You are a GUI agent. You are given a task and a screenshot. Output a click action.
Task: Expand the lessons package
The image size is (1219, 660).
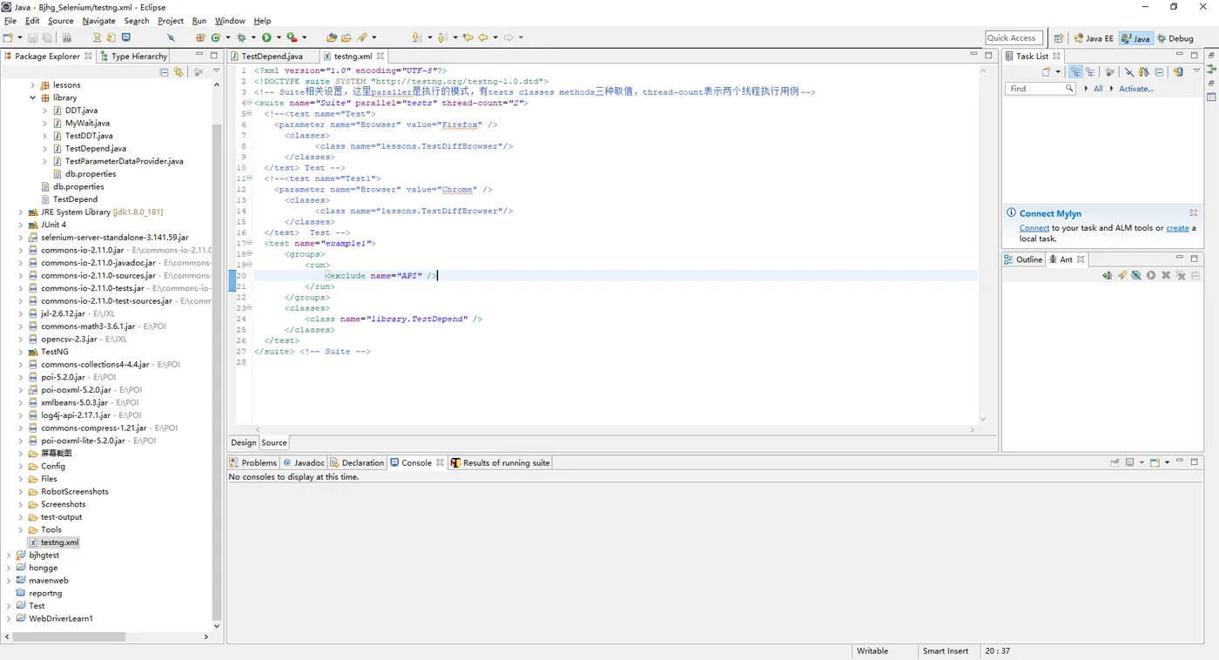click(33, 85)
